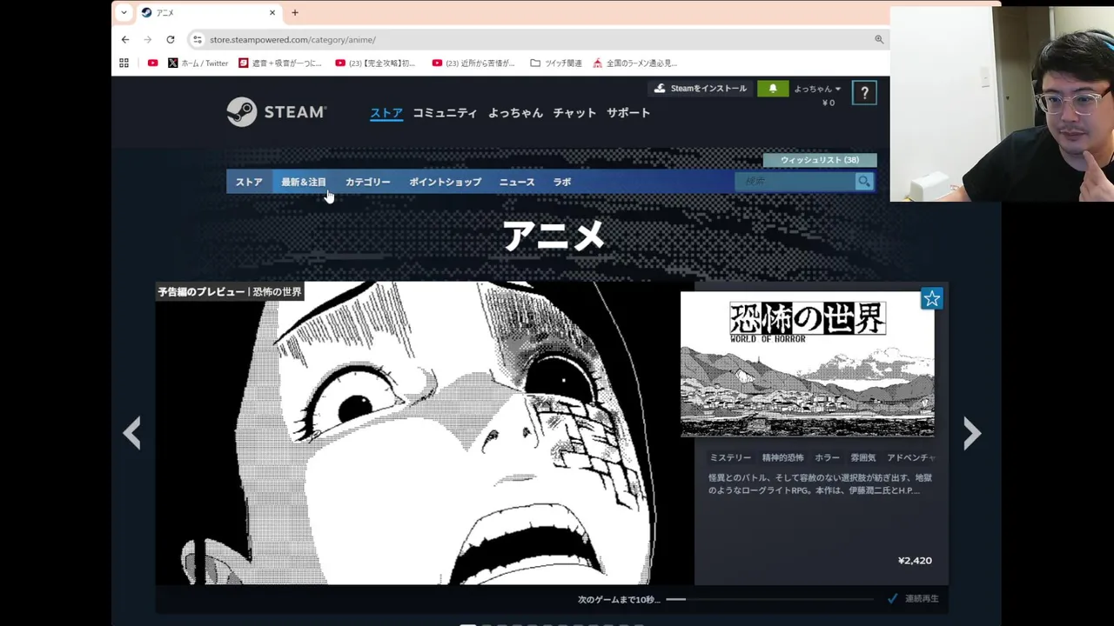Reload the page with refresh icon
The height and width of the screenshot is (626, 1114).
[171, 39]
